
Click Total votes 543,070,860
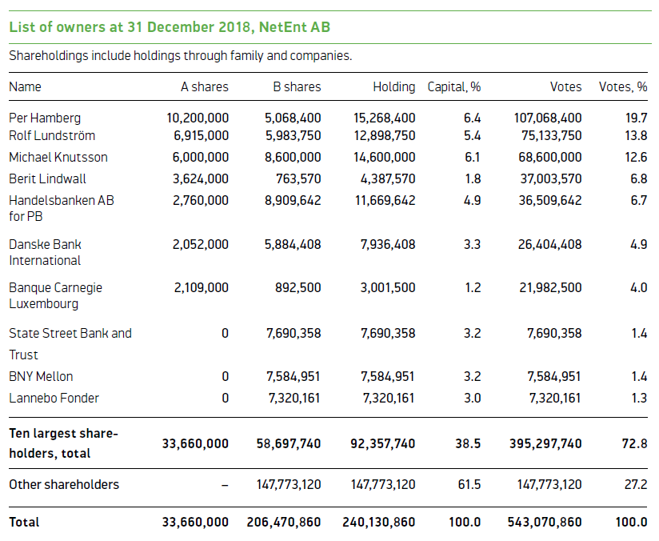click(x=545, y=522)
